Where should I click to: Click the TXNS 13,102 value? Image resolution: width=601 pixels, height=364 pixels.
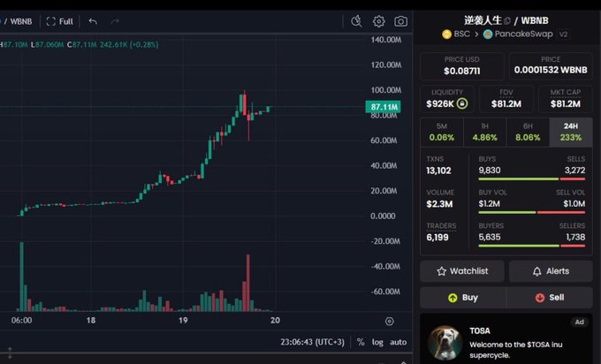click(439, 171)
